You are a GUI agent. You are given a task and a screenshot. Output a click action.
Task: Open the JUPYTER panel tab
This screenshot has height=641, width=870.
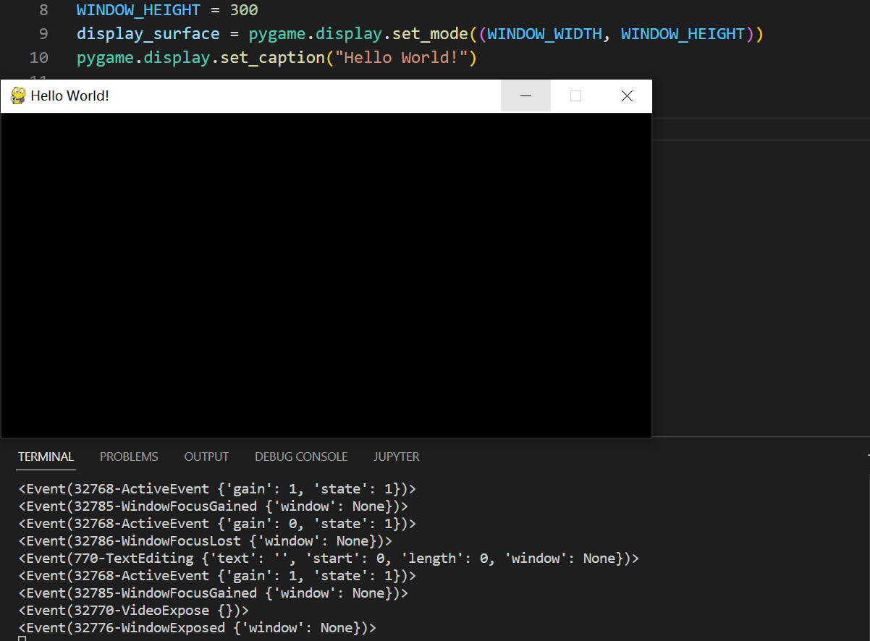pos(397,457)
